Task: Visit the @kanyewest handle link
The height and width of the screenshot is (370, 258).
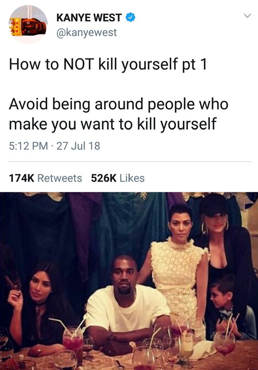Action: point(86,33)
